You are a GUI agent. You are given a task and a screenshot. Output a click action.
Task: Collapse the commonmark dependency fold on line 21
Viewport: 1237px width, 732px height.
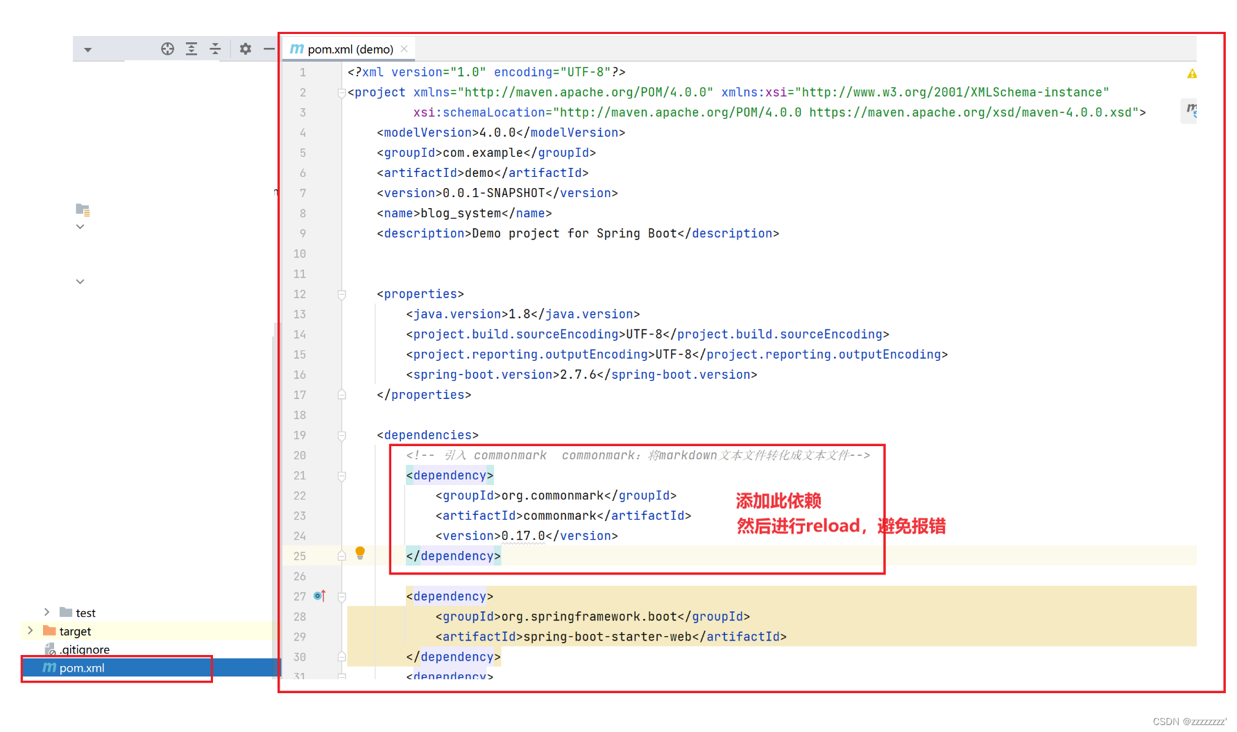(341, 476)
